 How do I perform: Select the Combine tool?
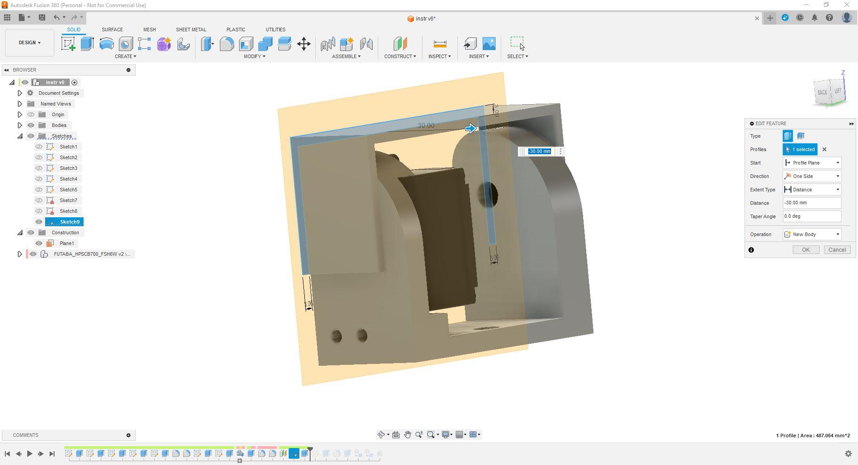(265, 44)
